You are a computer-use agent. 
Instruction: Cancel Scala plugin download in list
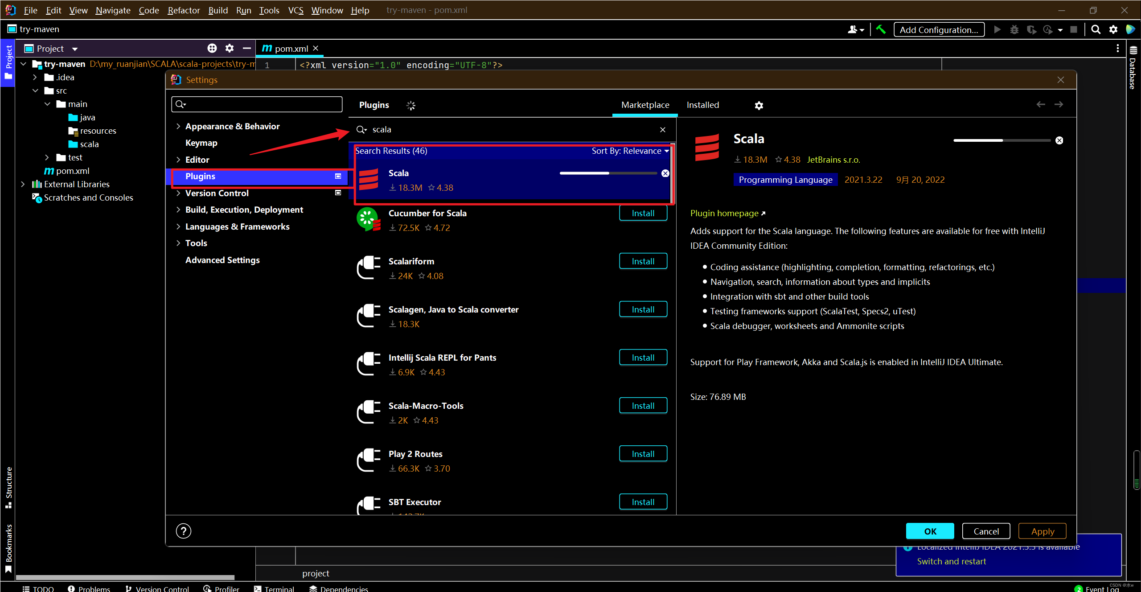(x=665, y=173)
